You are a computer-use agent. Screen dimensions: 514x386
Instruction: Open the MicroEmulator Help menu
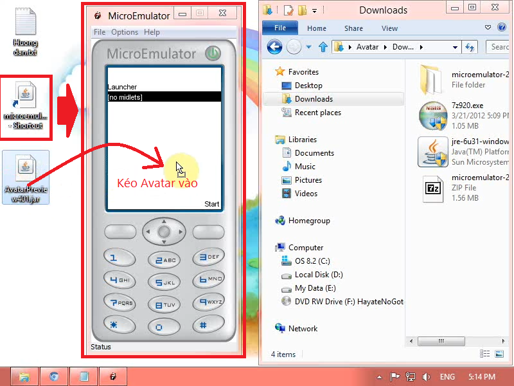pos(152,32)
